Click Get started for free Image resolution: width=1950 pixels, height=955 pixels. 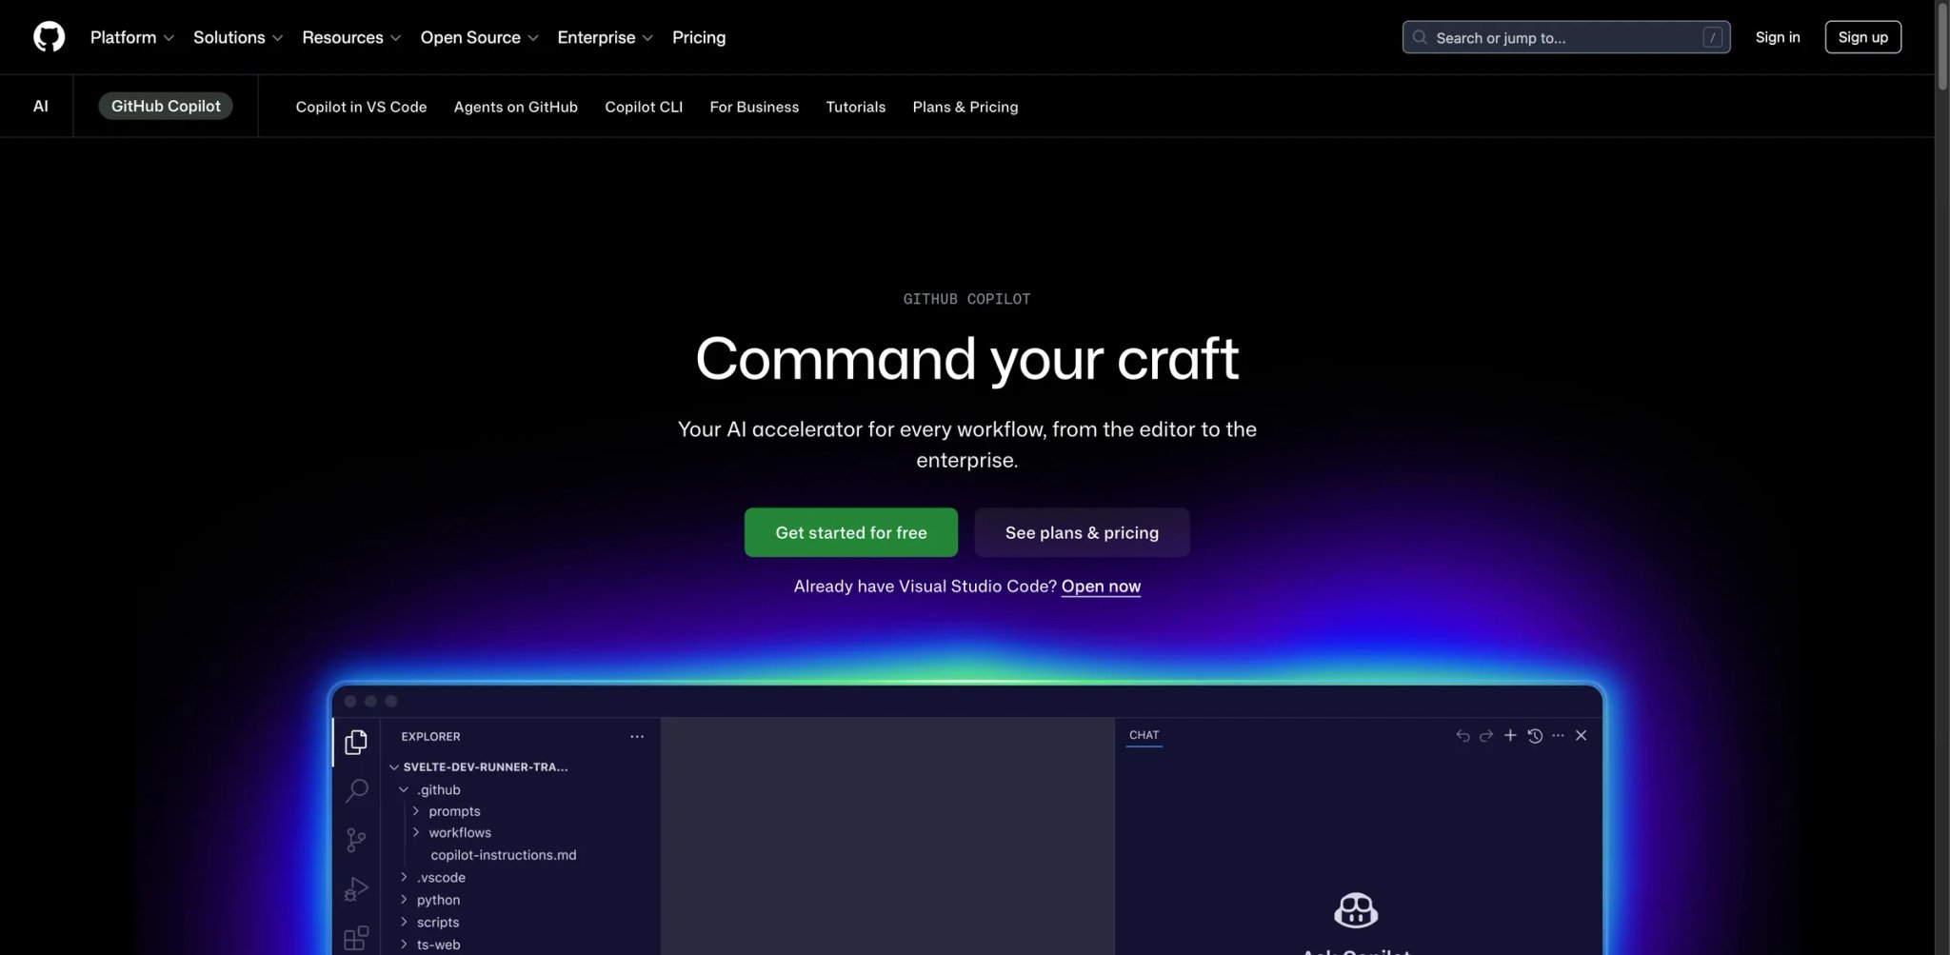click(x=851, y=532)
